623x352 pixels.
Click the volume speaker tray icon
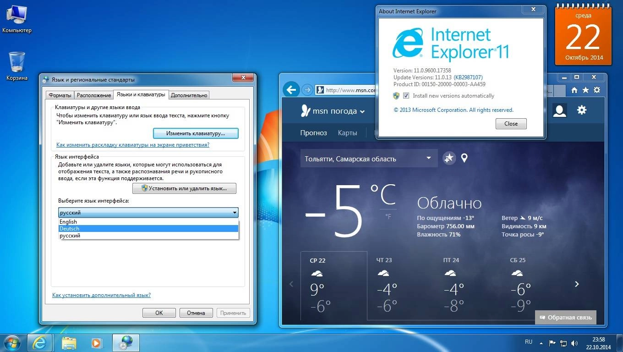pyautogui.click(x=574, y=342)
